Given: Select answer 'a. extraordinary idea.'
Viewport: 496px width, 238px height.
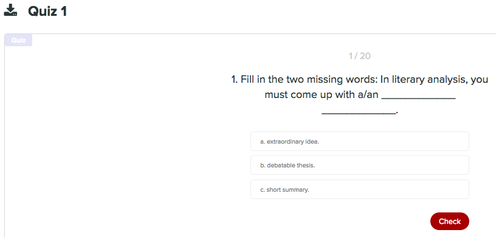Looking at the screenshot, I should tap(360, 141).
